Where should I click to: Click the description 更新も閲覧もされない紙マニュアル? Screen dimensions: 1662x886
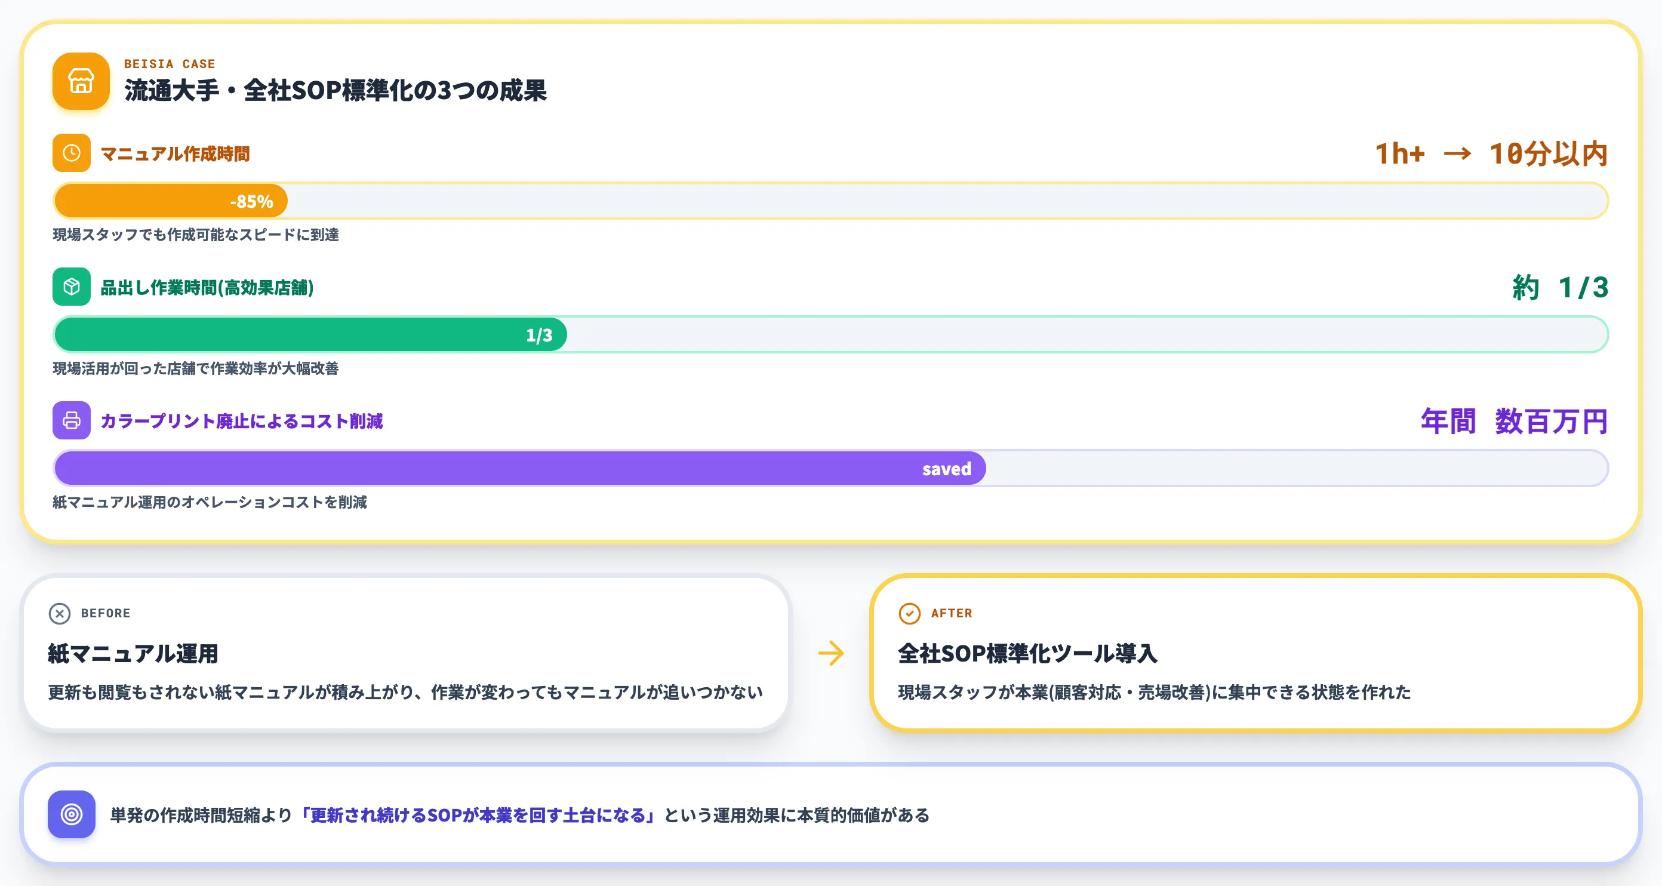[405, 693]
